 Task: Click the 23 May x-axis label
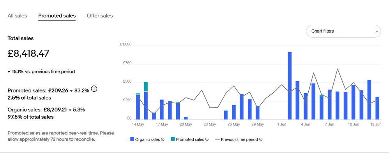point(210,124)
